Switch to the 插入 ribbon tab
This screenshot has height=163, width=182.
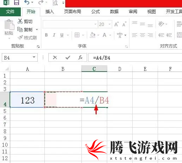[x=50, y=12]
